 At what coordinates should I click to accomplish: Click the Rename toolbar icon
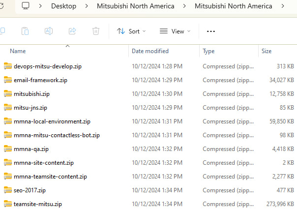point(49,31)
